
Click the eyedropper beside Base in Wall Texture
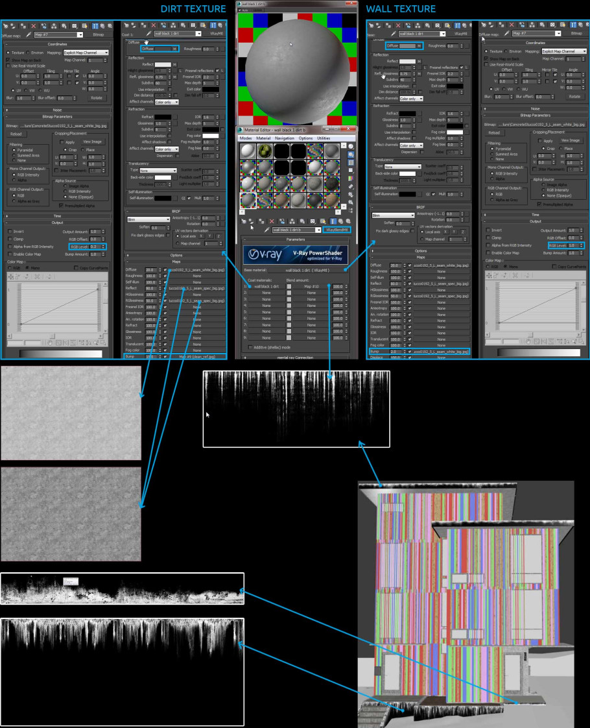click(x=394, y=34)
